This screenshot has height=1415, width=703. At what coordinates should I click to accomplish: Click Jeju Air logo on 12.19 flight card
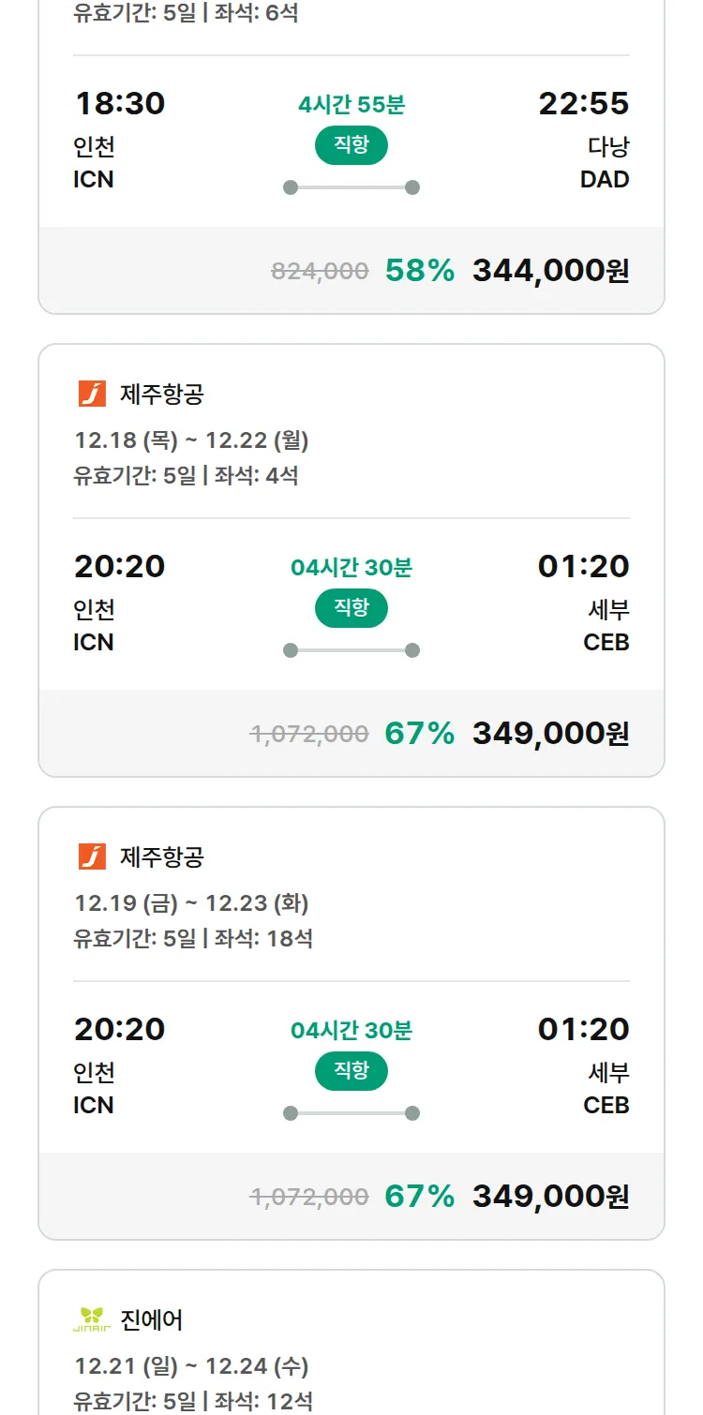pos(92,856)
